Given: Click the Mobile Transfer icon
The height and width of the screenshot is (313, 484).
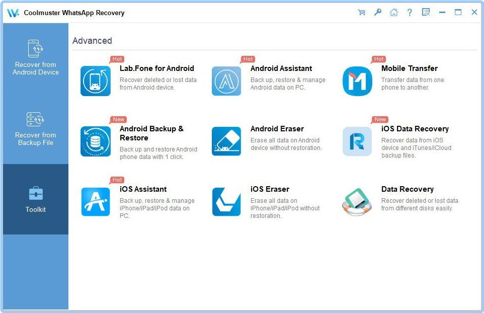Looking at the screenshot, I should tap(357, 81).
